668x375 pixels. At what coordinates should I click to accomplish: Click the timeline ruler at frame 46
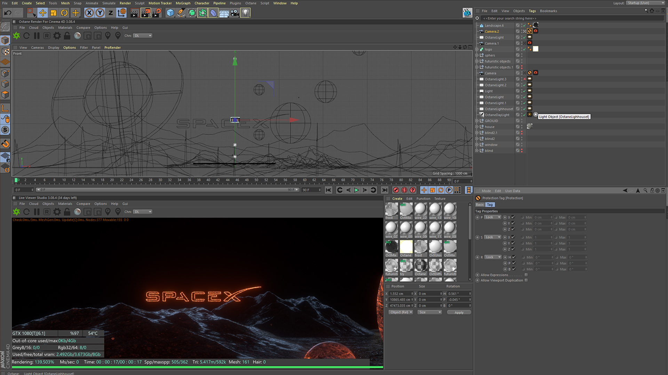pyautogui.click(x=237, y=180)
